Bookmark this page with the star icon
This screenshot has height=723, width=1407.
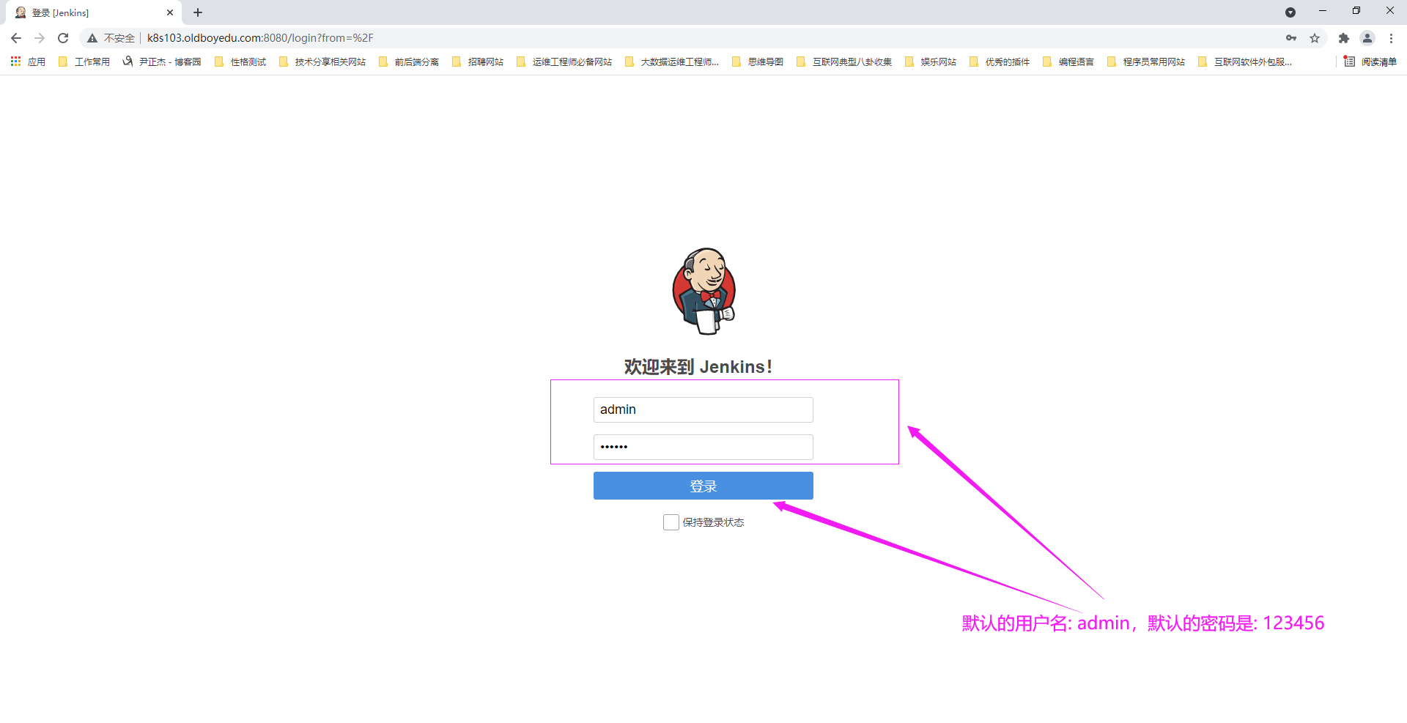[x=1315, y=38]
